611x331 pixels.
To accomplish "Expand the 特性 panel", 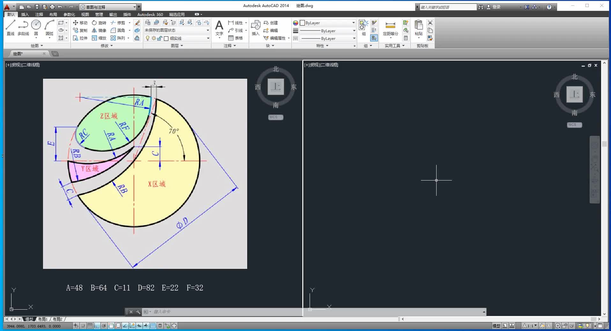I will (x=322, y=46).
